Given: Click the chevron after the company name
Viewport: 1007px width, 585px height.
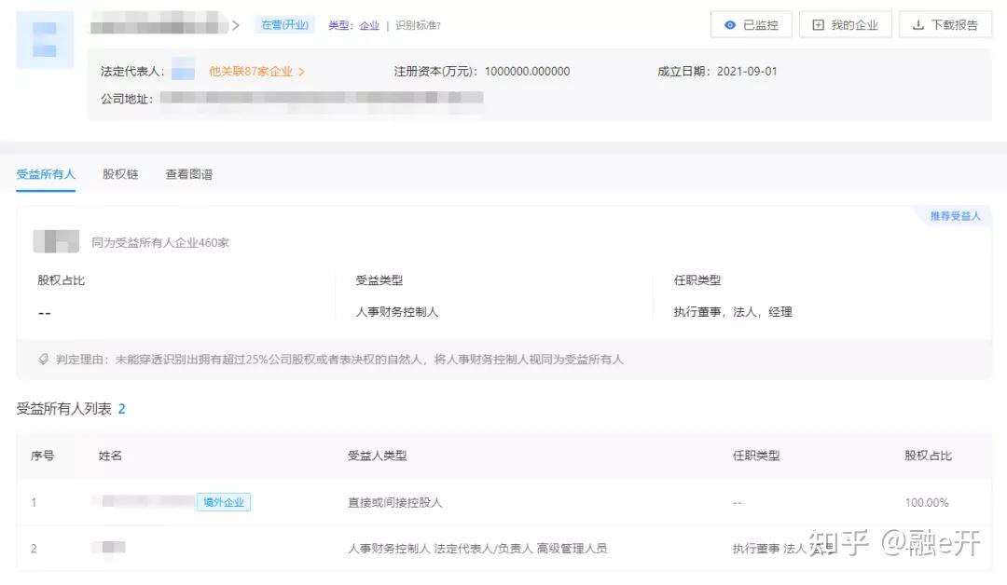Looking at the screenshot, I should [236, 26].
